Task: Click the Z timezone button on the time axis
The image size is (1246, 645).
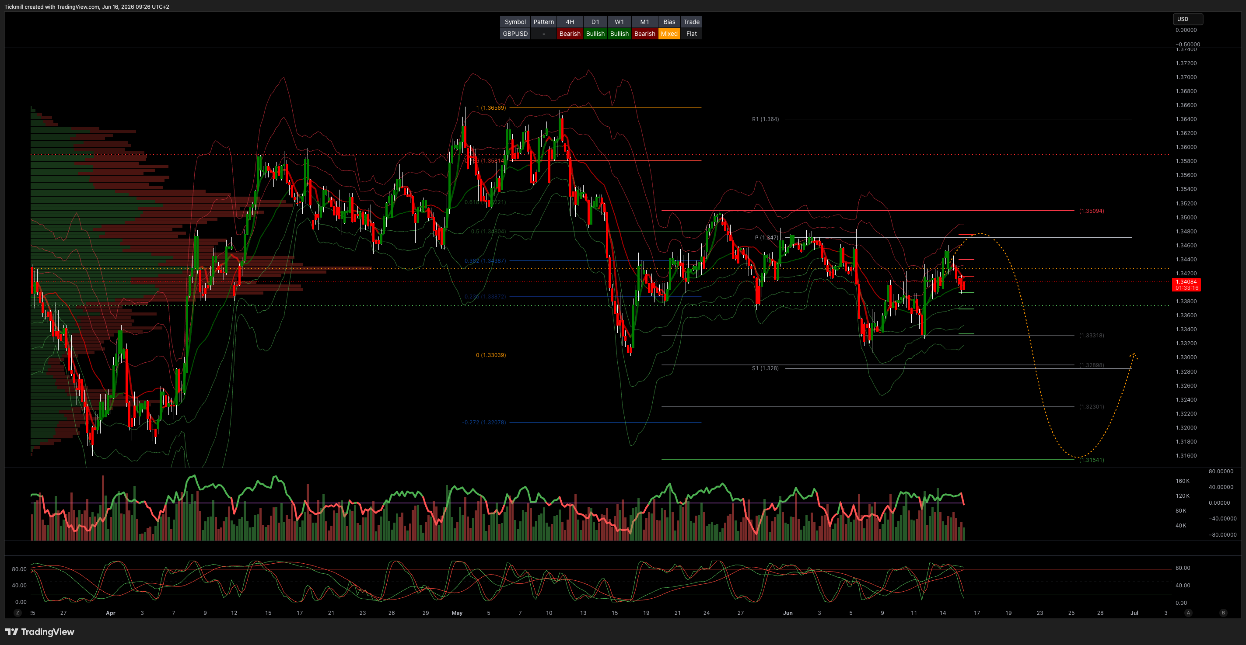Action: click(18, 613)
